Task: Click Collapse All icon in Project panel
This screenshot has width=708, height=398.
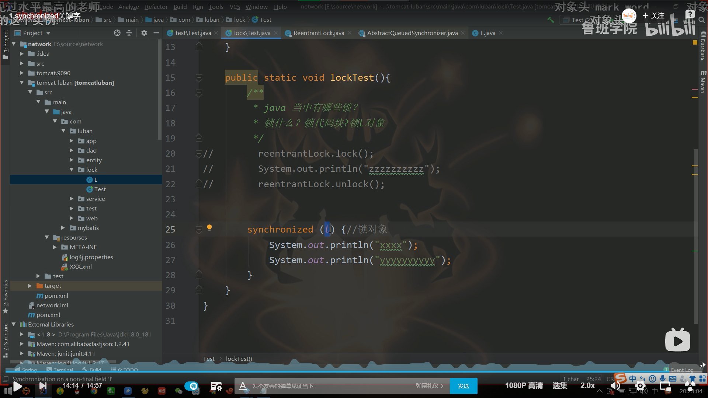Action: [x=129, y=33]
